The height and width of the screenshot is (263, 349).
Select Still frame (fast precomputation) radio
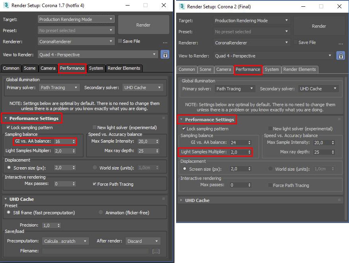[x=8, y=212]
